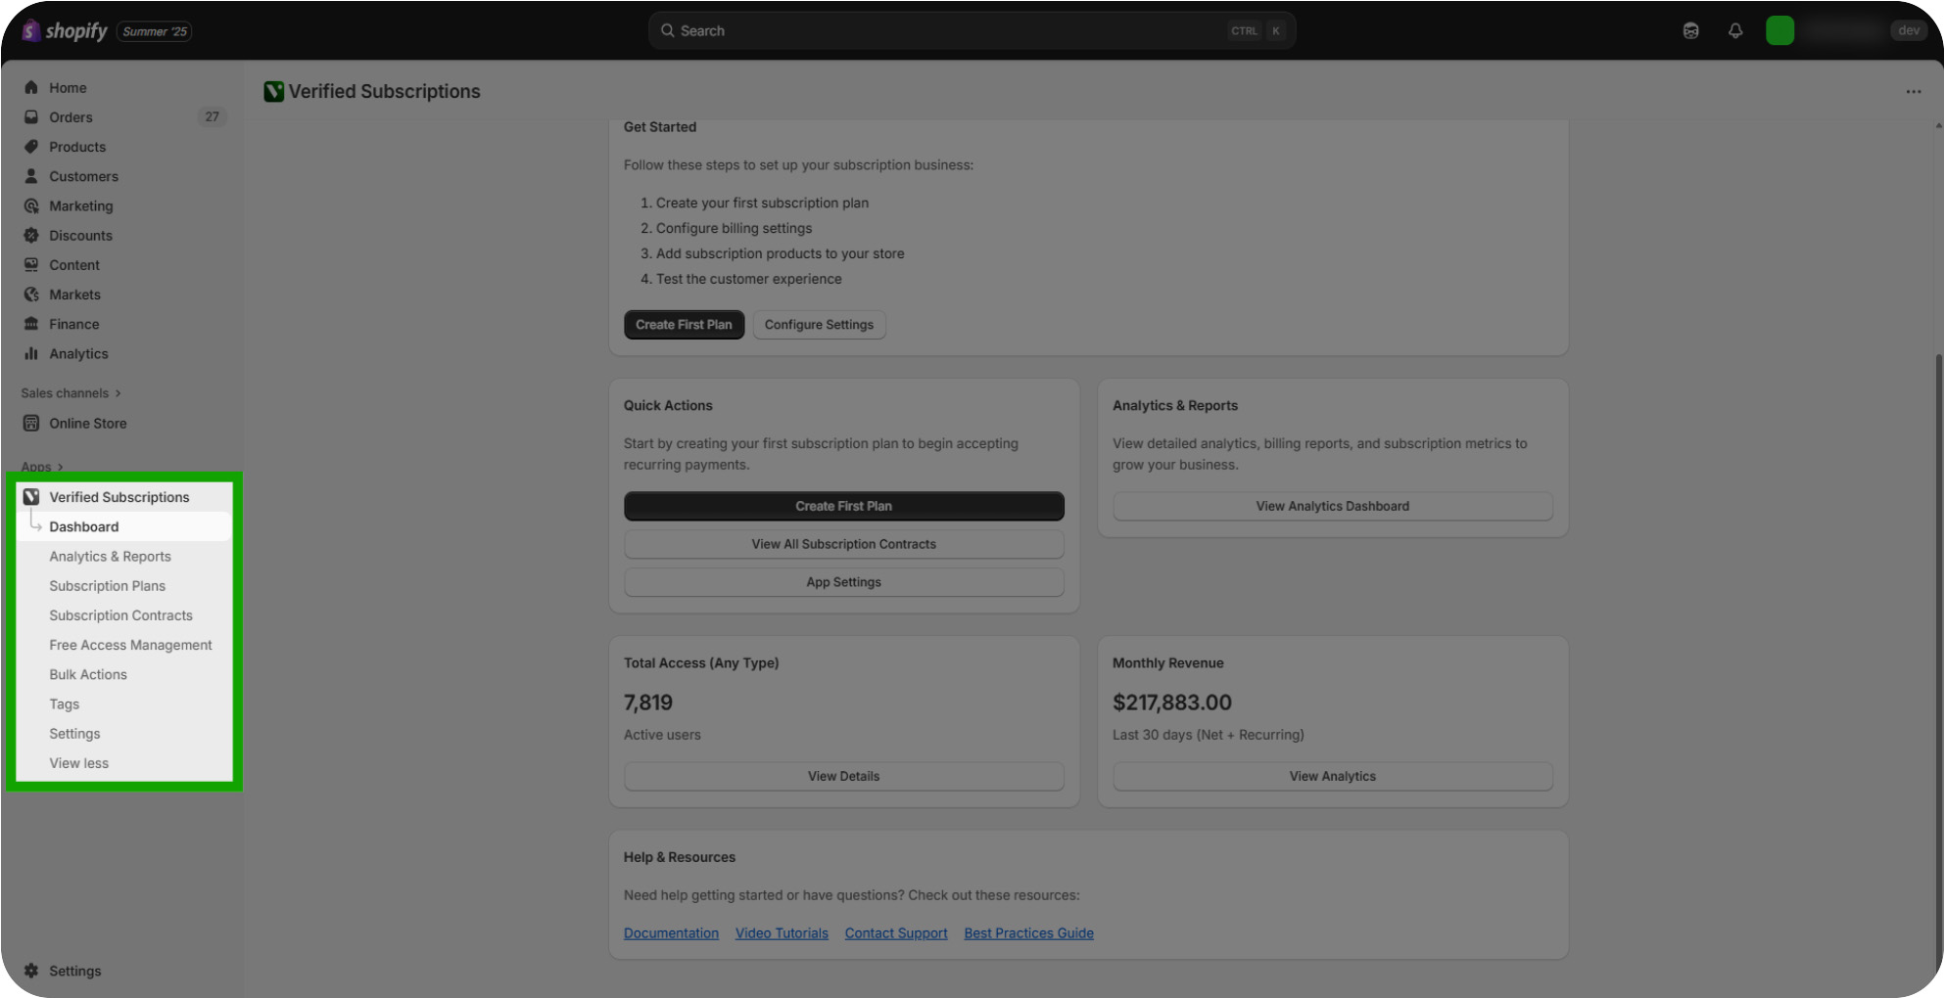Click the Online Store storefront icon
This screenshot has height=998, width=1945.
[31, 423]
